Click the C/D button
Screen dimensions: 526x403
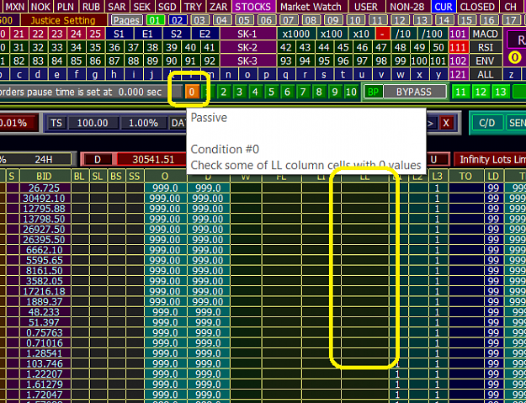click(486, 123)
